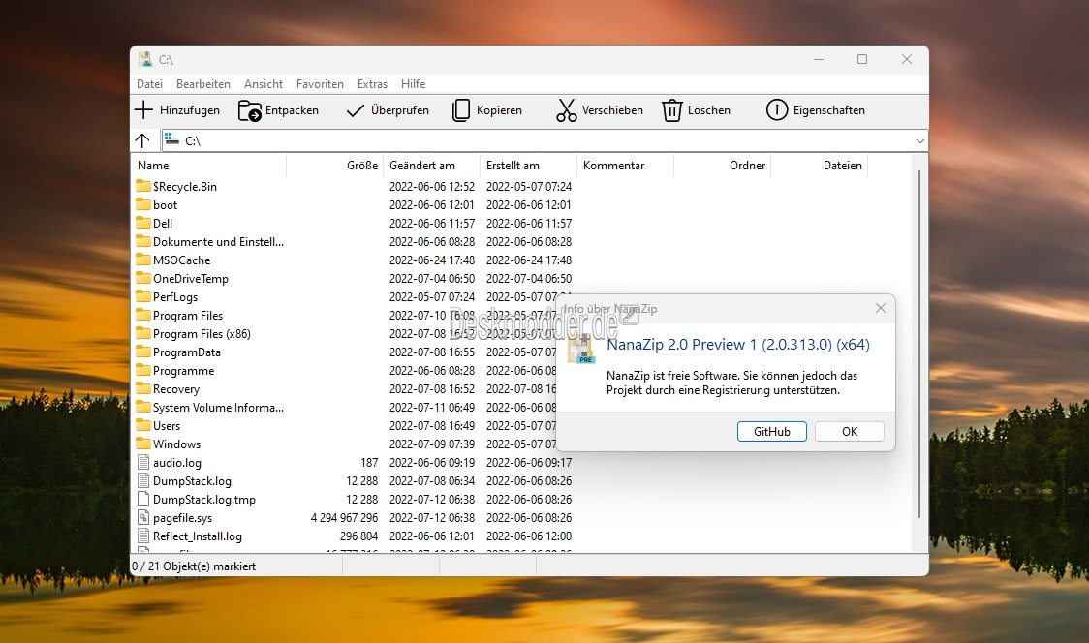Sort the list by Größe column

pos(334,166)
